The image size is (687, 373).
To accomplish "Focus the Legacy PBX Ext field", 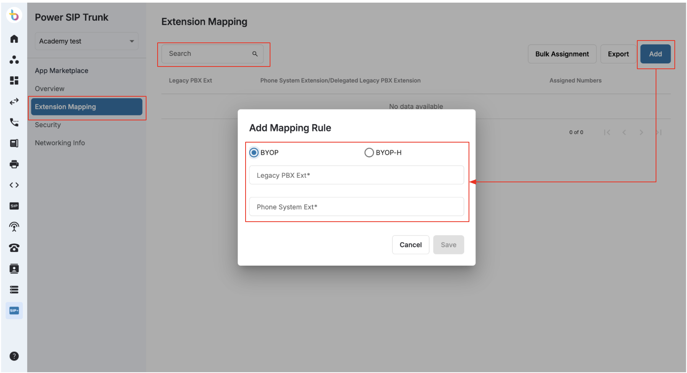I will tap(357, 175).
